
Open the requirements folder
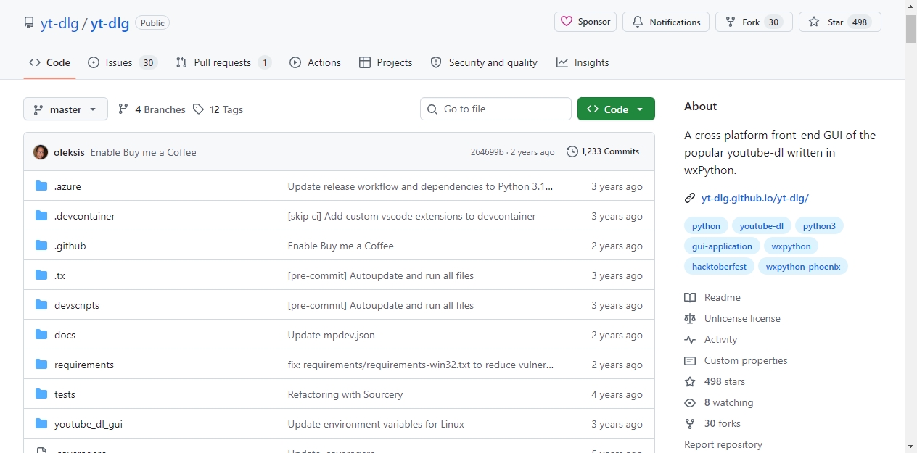point(84,365)
